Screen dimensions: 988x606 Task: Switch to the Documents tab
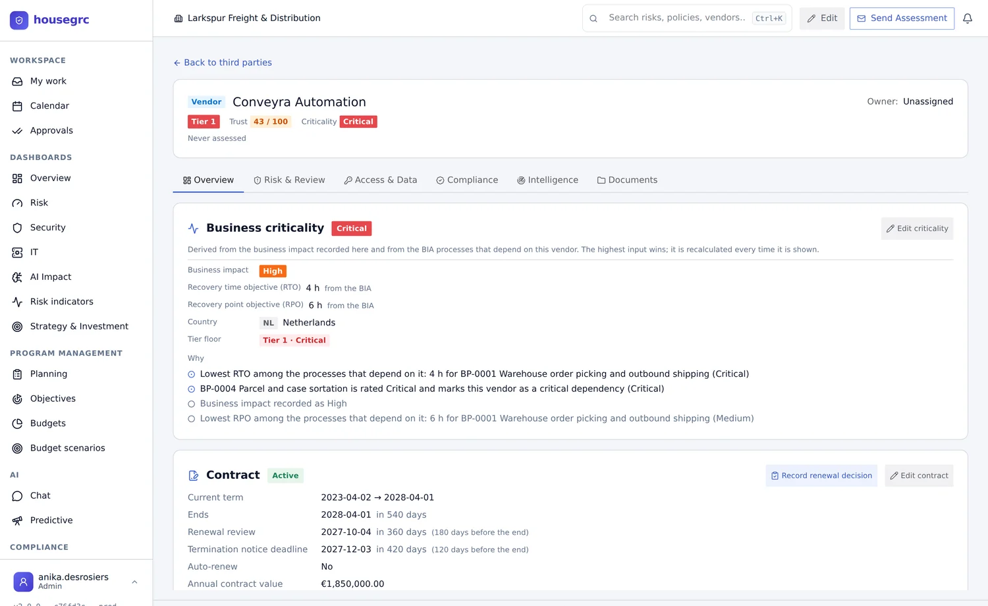(627, 180)
